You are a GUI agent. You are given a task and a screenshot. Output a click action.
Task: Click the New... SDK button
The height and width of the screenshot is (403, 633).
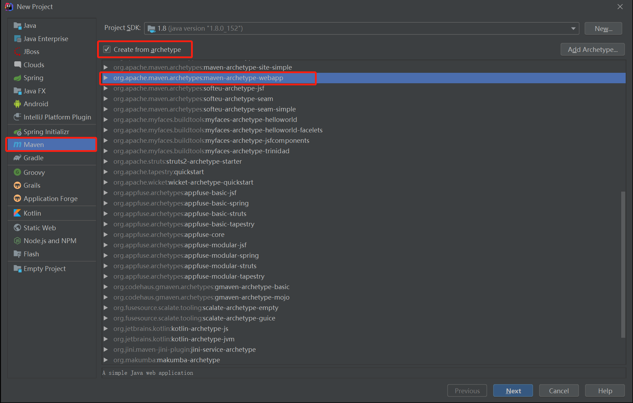coord(603,29)
